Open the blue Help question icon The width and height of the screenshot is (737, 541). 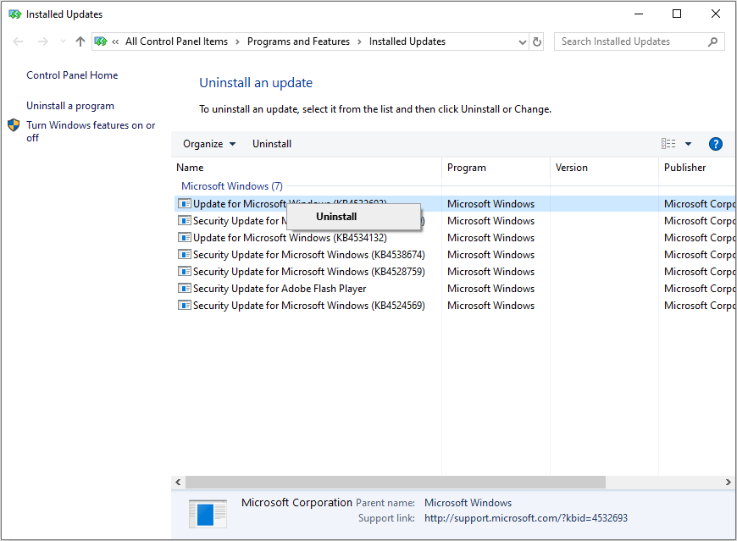point(715,144)
